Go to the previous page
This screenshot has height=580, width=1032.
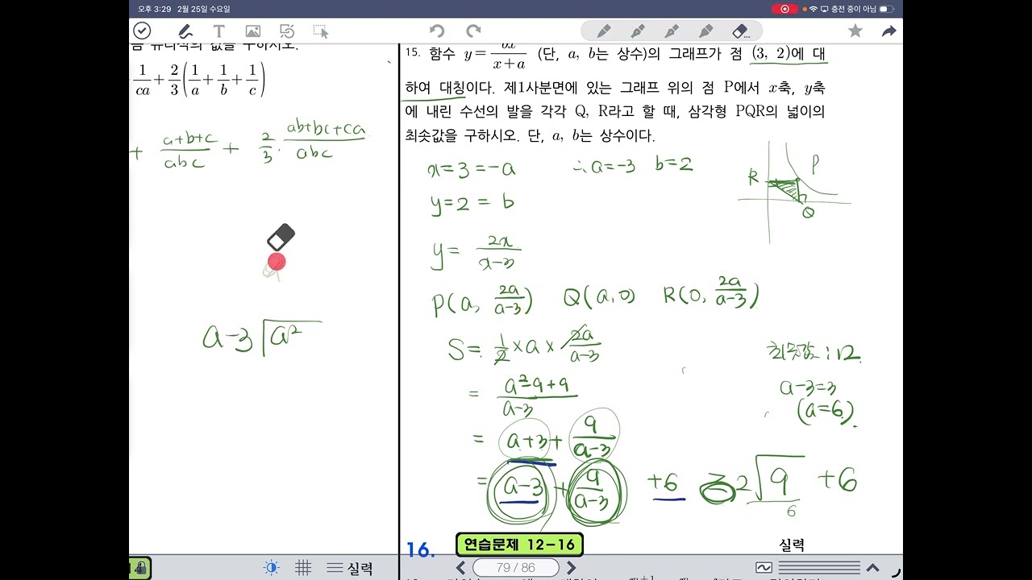pos(460,568)
